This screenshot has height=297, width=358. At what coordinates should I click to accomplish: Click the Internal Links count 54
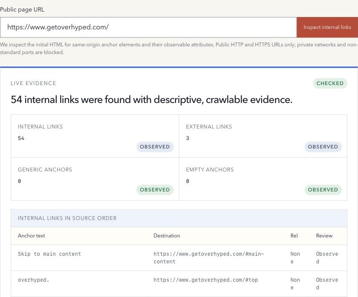point(21,138)
